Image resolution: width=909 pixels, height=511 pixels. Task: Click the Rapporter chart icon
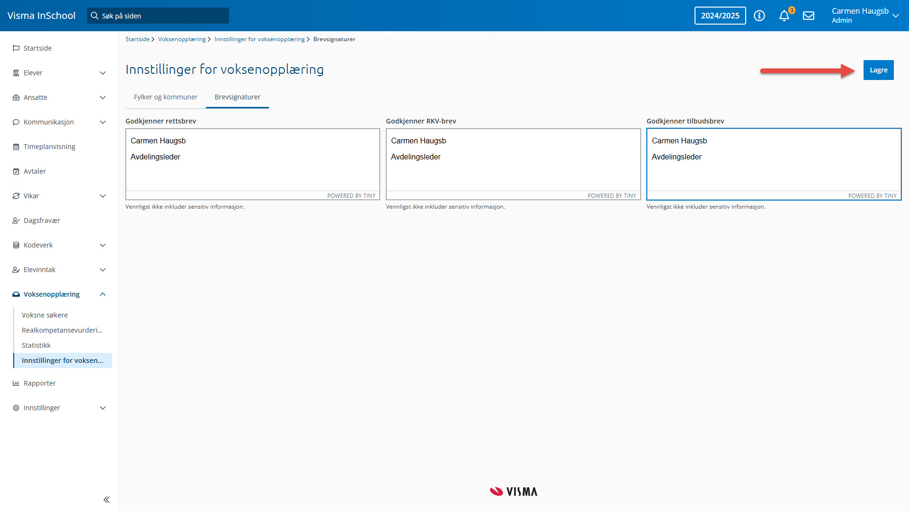pos(16,383)
